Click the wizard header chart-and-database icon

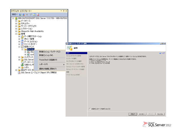tap(70, 48)
